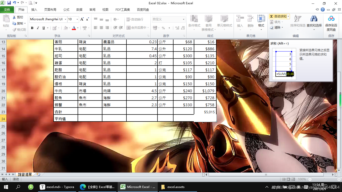The width and height of the screenshot is (342, 192).
Task: Open the File (文件) tab
Action: pos(7,10)
